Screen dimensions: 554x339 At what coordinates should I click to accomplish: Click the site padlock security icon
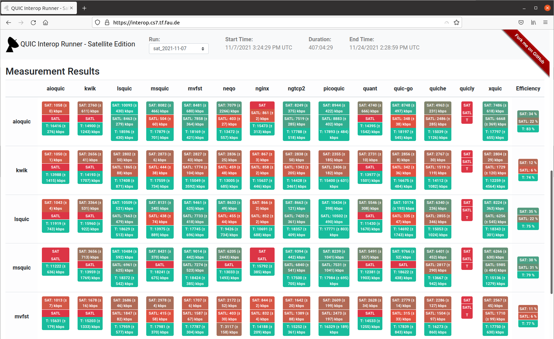pyautogui.click(x=107, y=23)
